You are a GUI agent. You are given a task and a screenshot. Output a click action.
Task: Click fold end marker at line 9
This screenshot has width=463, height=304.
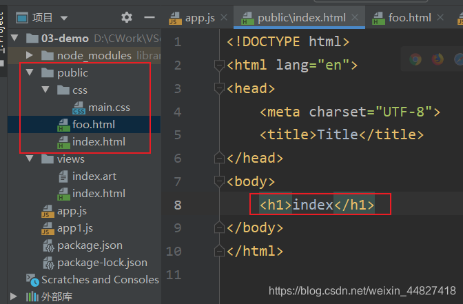219,227
